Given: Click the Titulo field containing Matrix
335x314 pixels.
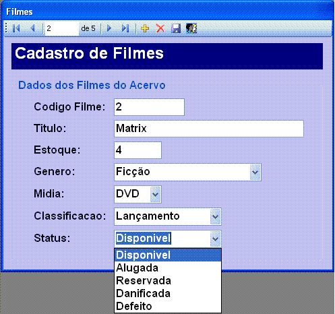Looking at the screenshot, I should coord(209,129).
